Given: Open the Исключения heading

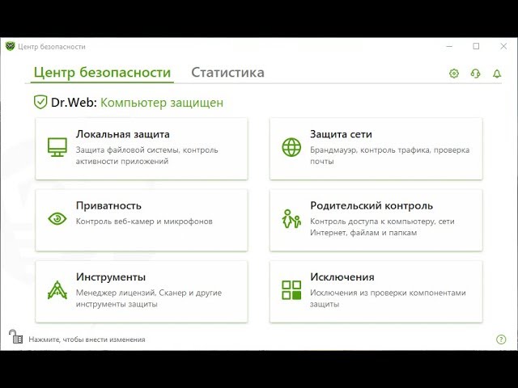Looking at the screenshot, I should [x=342, y=276].
